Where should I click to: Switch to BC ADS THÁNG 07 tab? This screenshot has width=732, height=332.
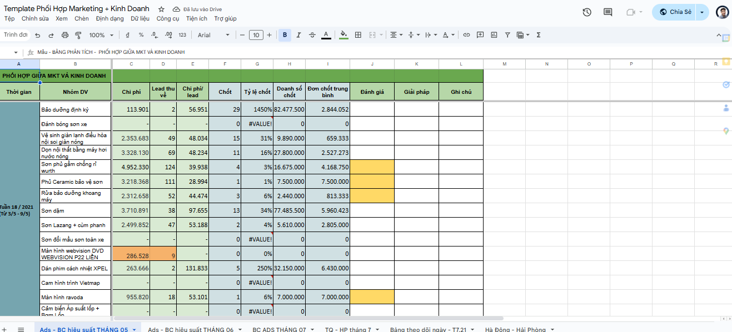point(279,329)
